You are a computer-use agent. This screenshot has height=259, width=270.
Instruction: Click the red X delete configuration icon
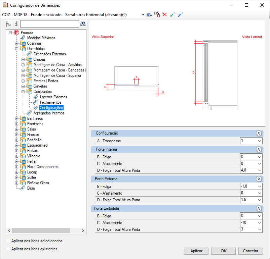tap(165, 15)
